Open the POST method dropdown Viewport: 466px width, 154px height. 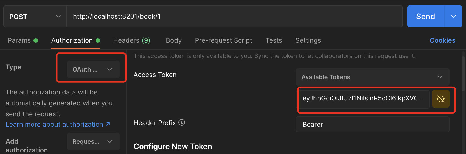click(35, 16)
